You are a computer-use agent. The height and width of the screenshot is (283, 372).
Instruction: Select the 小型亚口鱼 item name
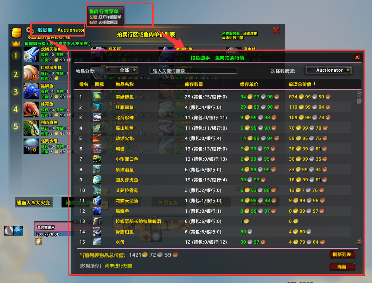click(127, 159)
